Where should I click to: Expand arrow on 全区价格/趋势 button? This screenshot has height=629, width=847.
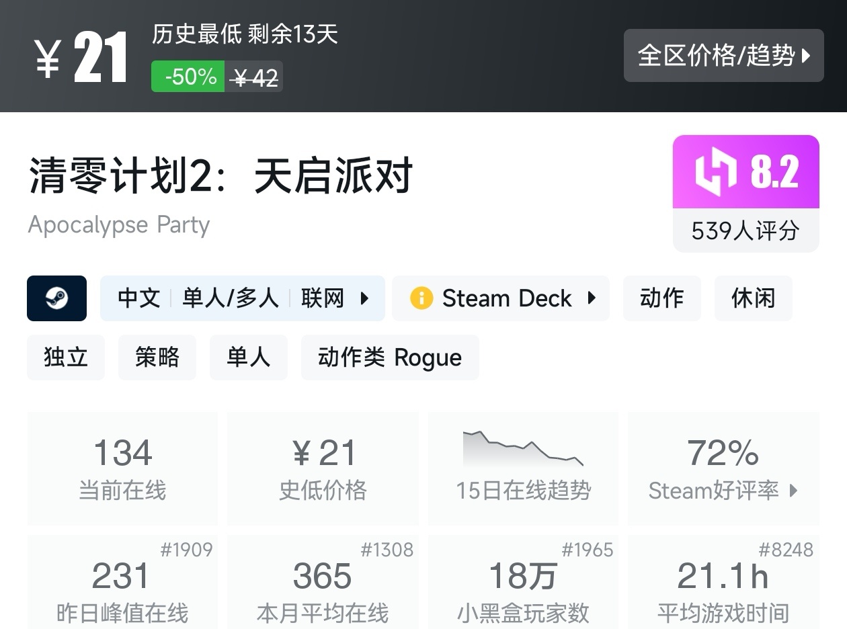click(807, 56)
